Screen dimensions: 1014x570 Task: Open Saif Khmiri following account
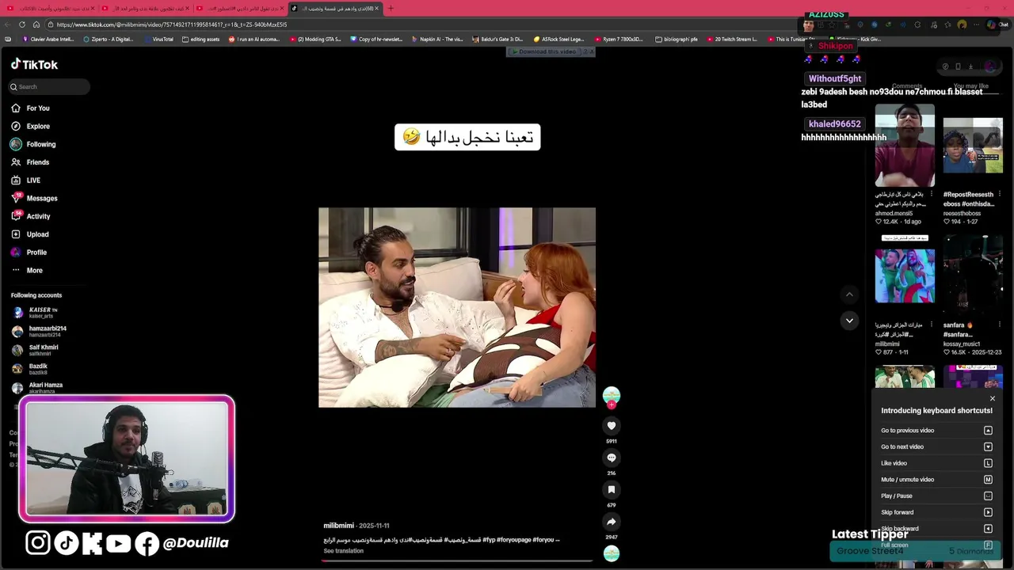pyautogui.click(x=36, y=350)
